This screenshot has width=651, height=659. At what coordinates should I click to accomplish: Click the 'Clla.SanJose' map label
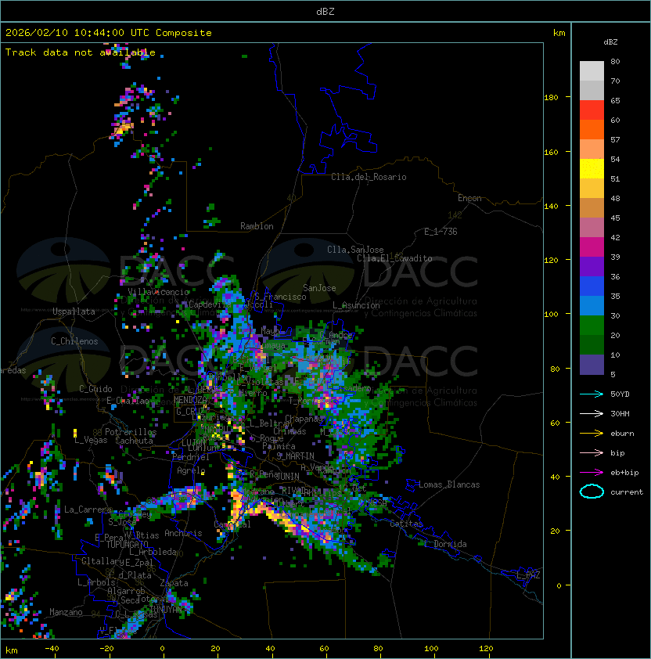click(355, 250)
